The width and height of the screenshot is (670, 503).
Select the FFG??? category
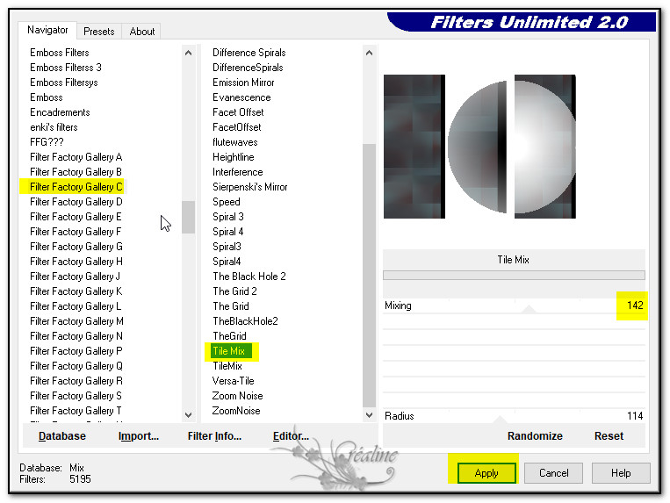point(47,142)
